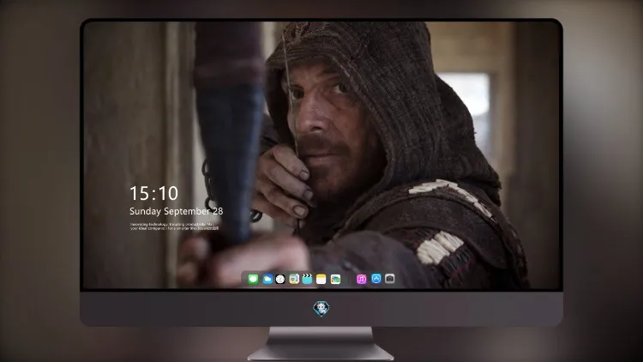Screen dimensions: 643x362
Task: Launch the pink iTunes music app
Action: [x=361, y=279]
